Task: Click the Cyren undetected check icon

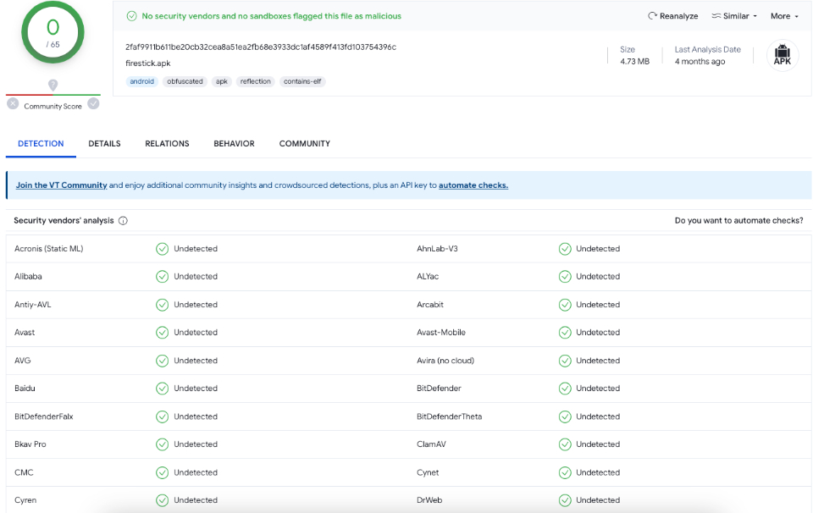Action: 163,500
